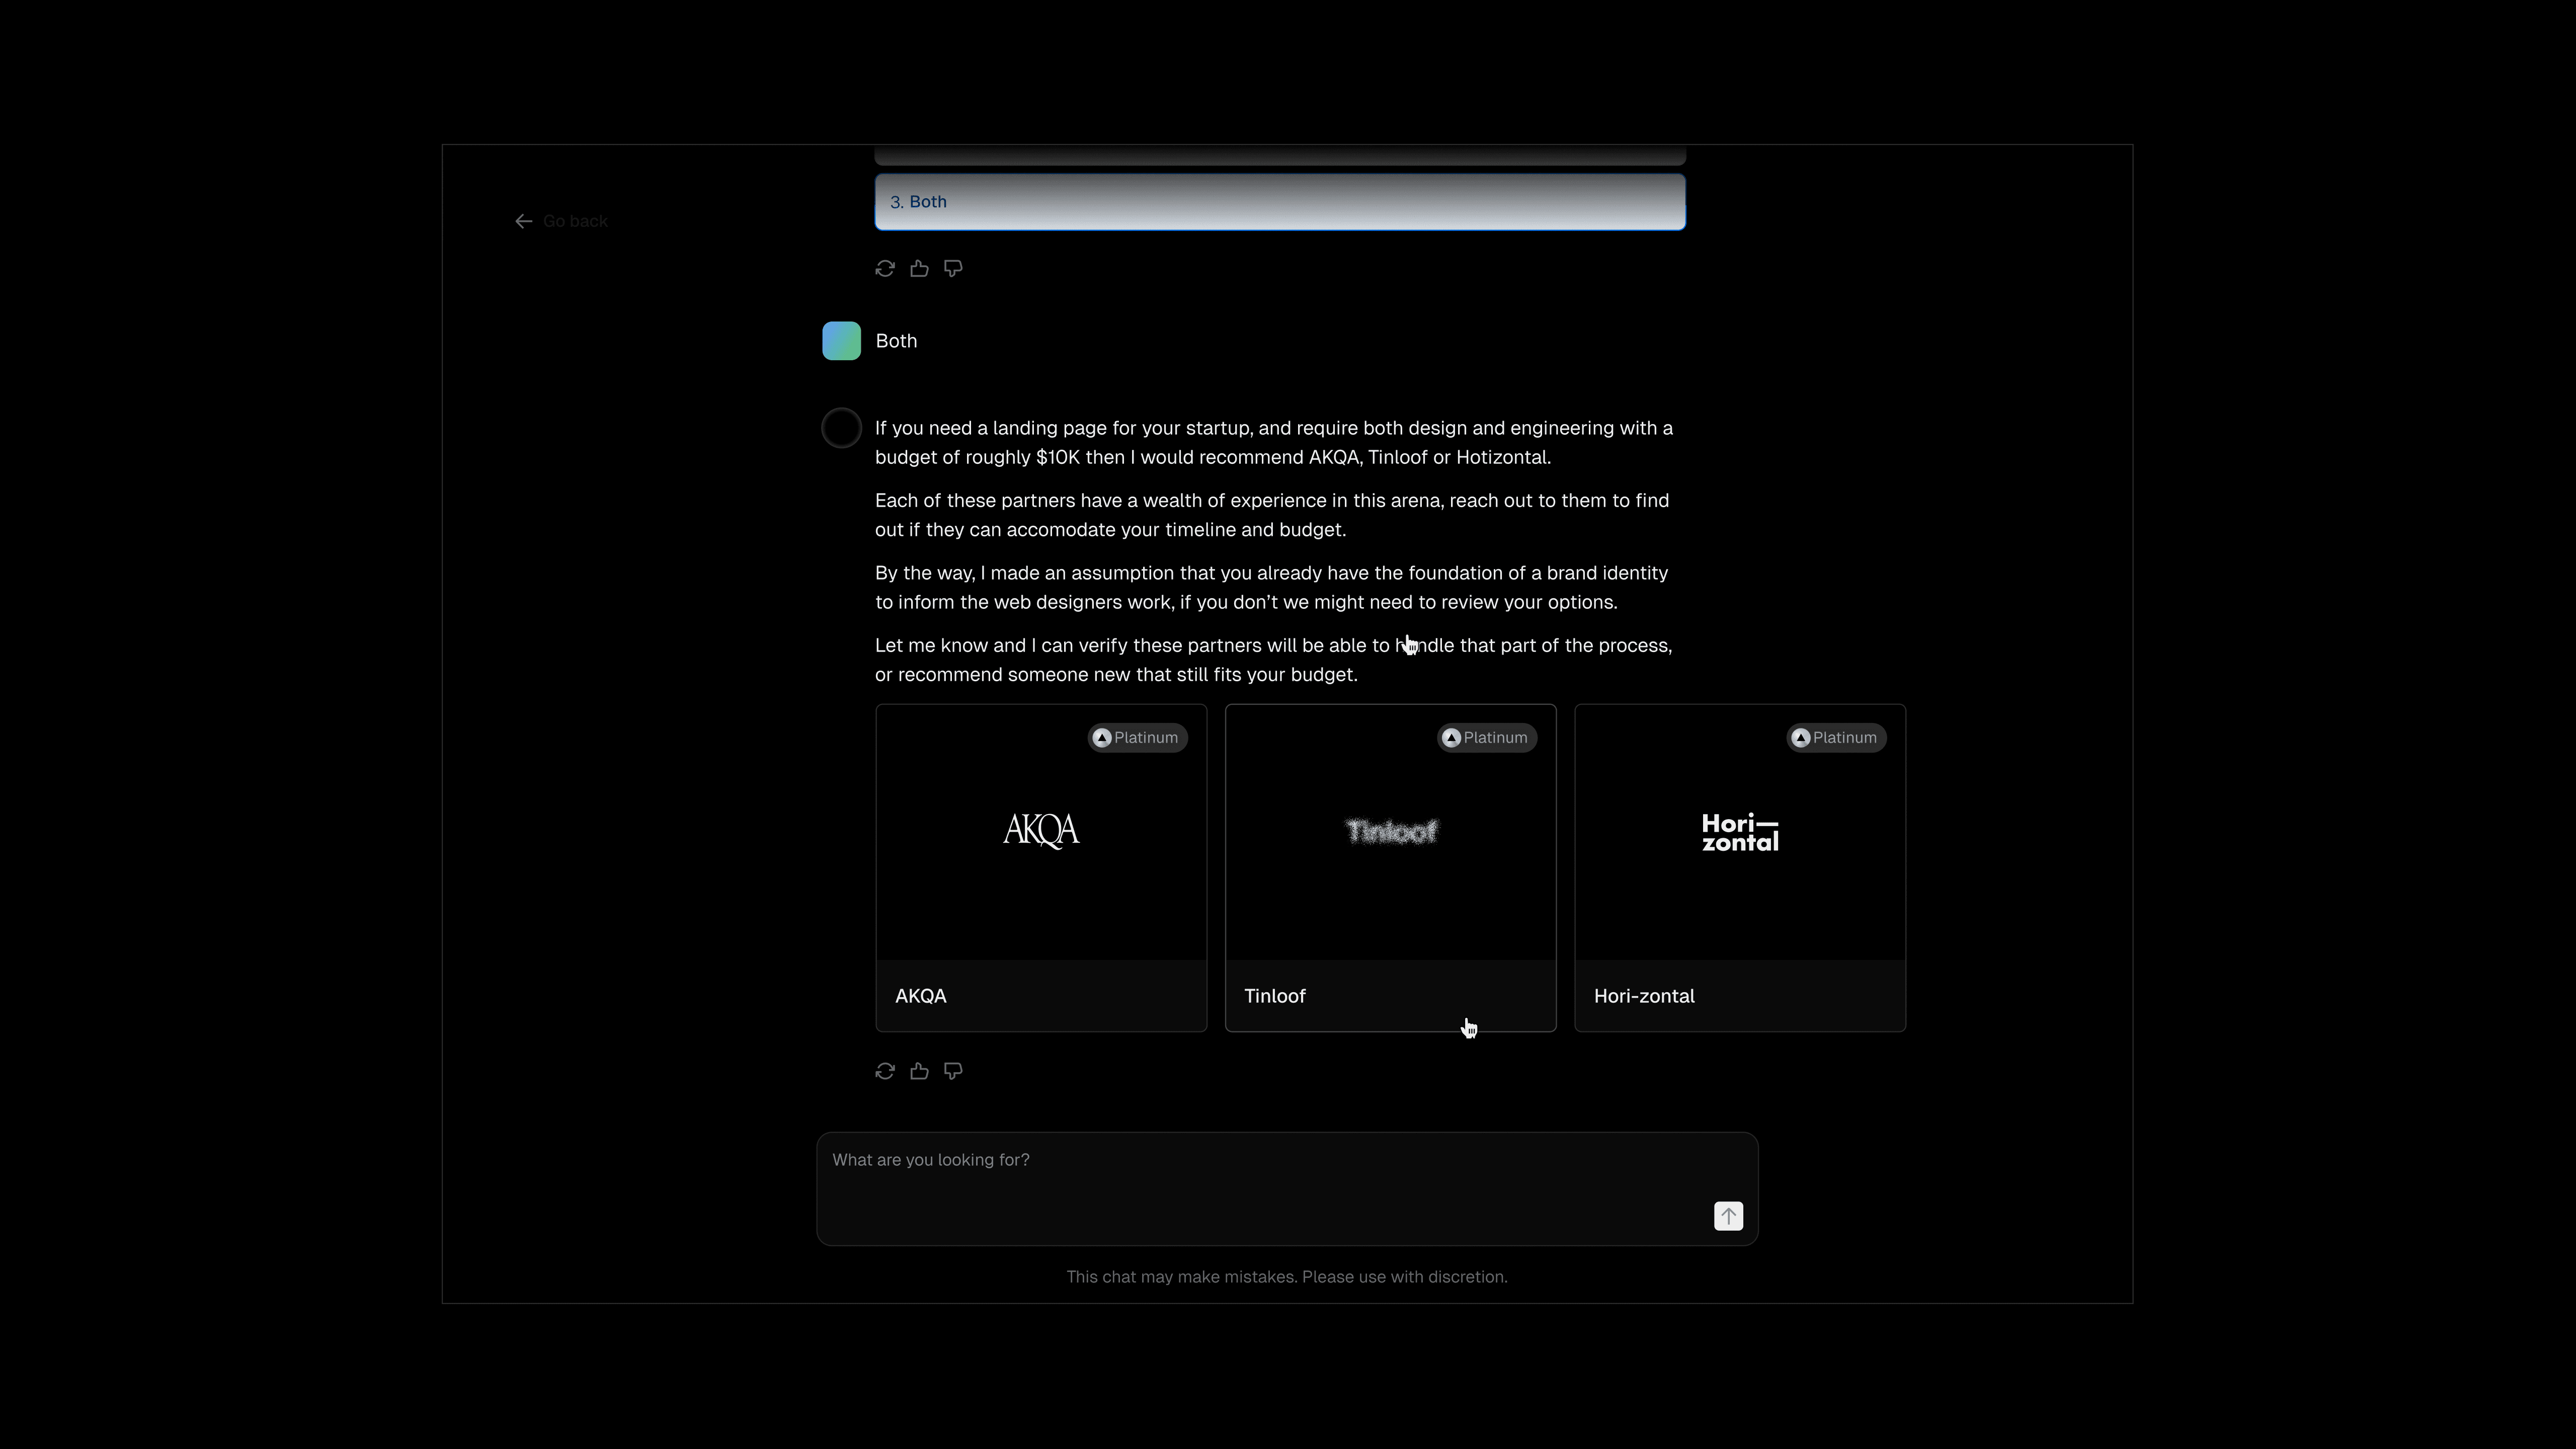
Task: Thumbs up the first response
Action: point(919,268)
